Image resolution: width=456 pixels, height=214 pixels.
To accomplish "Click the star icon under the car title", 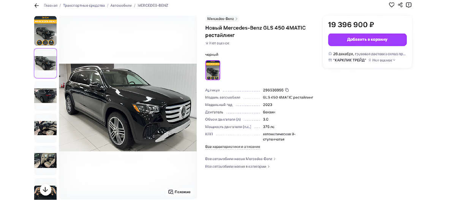I will click(x=207, y=43).
